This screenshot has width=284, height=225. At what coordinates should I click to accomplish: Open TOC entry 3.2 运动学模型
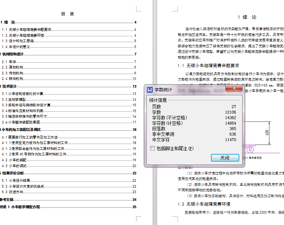tap(69, 99)
